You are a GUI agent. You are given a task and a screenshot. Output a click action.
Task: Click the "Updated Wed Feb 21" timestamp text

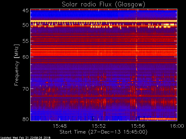[25, 138]
